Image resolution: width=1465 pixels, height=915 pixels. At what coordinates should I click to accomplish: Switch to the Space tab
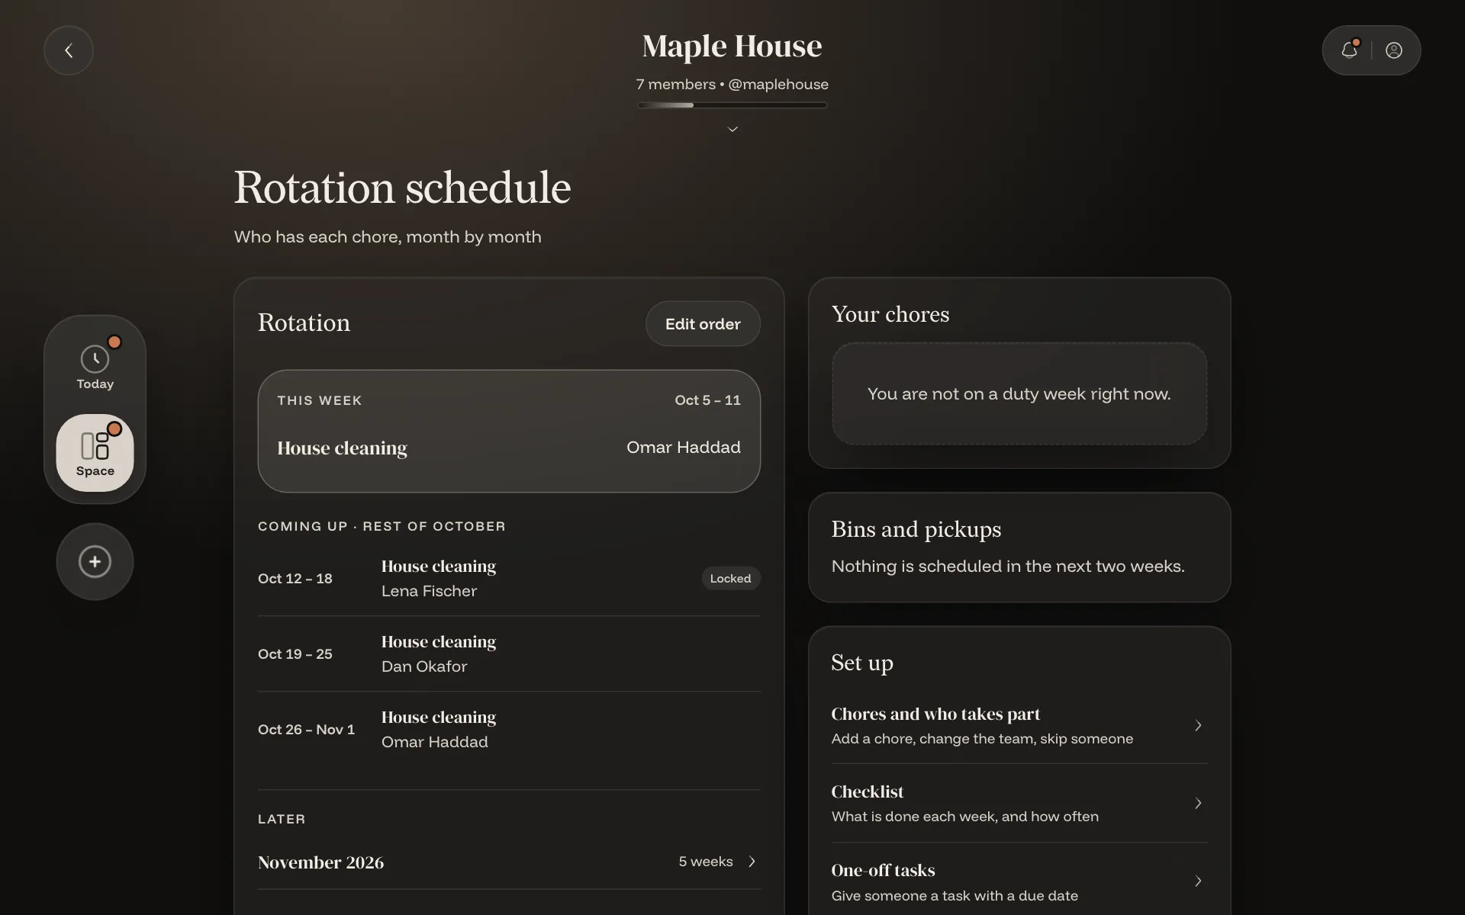pos(95,453)
